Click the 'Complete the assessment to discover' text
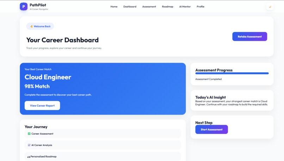This screenshot has width=284, height=161. click(58, 95)
